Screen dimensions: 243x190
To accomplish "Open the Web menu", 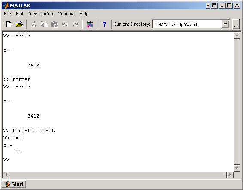I will (48, 14).
